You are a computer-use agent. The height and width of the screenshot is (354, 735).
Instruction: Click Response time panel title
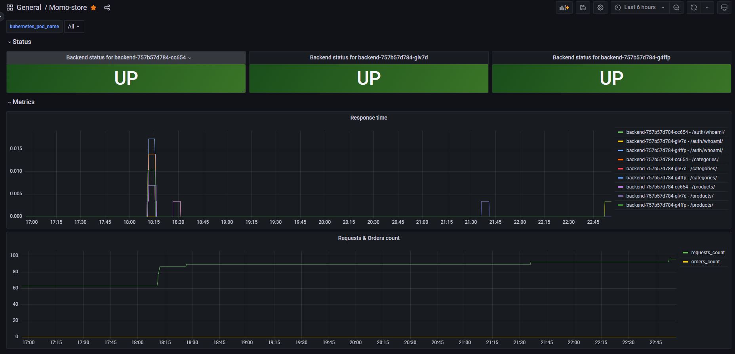click(369, 118)
